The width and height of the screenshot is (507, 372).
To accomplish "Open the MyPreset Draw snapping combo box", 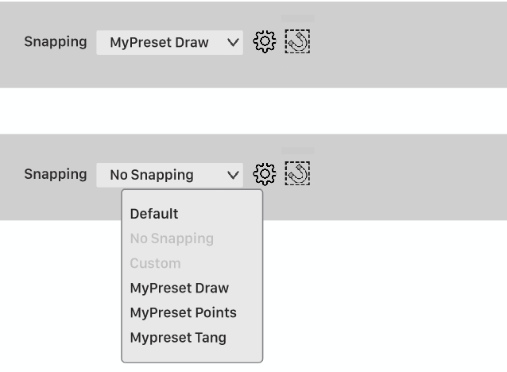I will point(169,42).
